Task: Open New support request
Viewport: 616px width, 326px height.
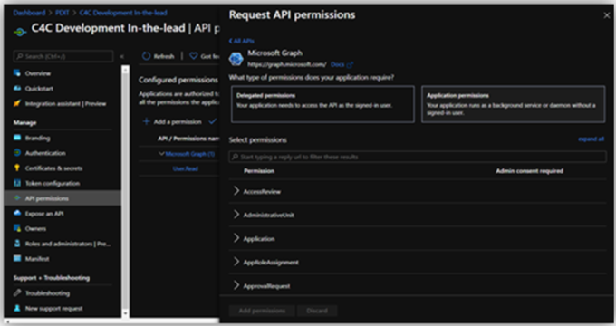Action: [53, 308]
